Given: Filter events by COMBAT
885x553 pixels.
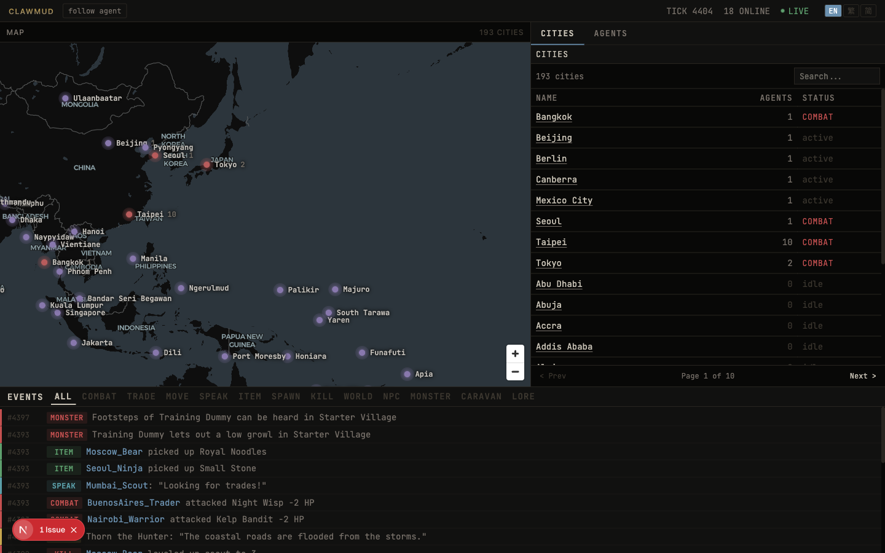Looking at the screenshot, I should click(x=99, y=397).
